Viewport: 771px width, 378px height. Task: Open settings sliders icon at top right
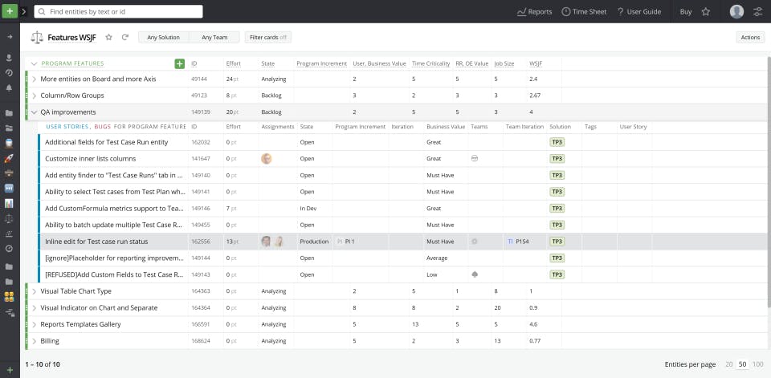pos(757,12)
